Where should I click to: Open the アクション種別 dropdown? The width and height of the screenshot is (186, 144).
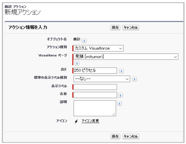(x=99, y=48)
